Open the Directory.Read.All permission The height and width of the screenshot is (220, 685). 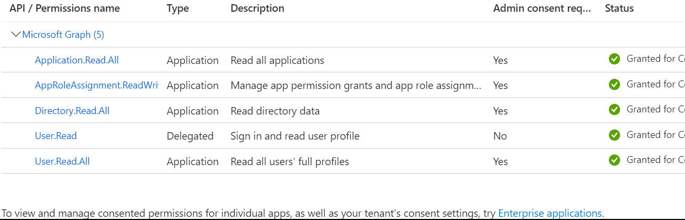pyautogui.click(x=72, y=111)
